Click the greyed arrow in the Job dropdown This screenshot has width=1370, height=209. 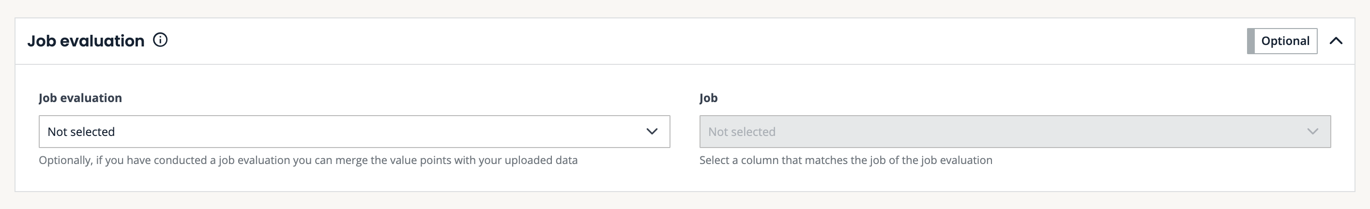1312,132
